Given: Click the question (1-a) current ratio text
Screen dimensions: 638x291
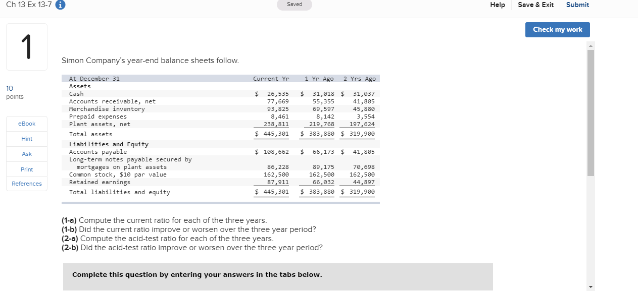Looking at the screenshot, I should (164, 220).
